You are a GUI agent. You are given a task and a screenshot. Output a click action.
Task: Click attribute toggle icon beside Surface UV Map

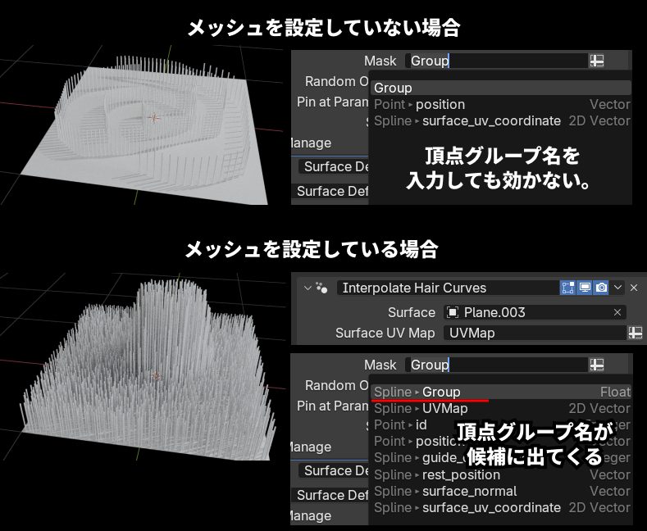(x=635, y=333)
